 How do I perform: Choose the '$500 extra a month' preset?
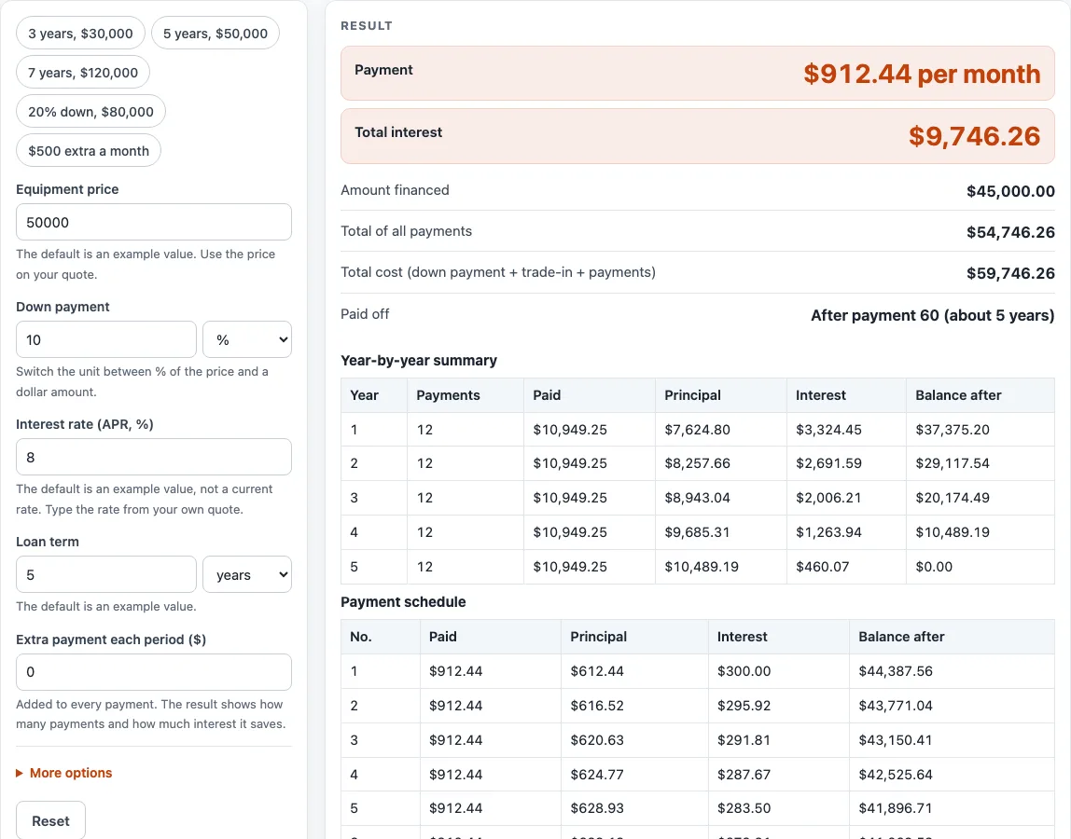[x=88, y=151]
